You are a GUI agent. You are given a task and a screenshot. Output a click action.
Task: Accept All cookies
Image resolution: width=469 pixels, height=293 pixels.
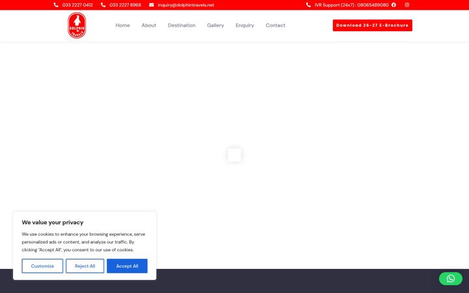pyautogui.click(x=127, y=266)
